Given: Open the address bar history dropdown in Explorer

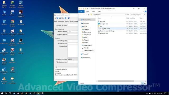Looking at the screenshot, I should pos(126,15).
